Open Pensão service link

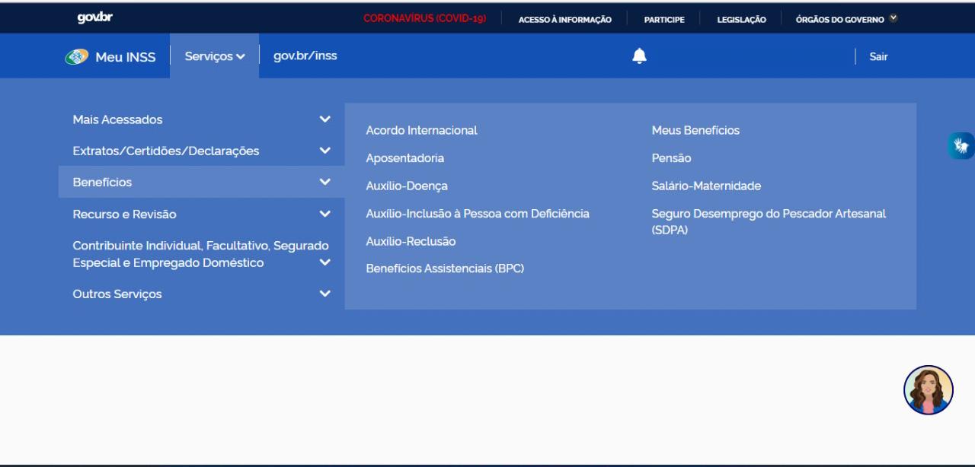point(671,158)
